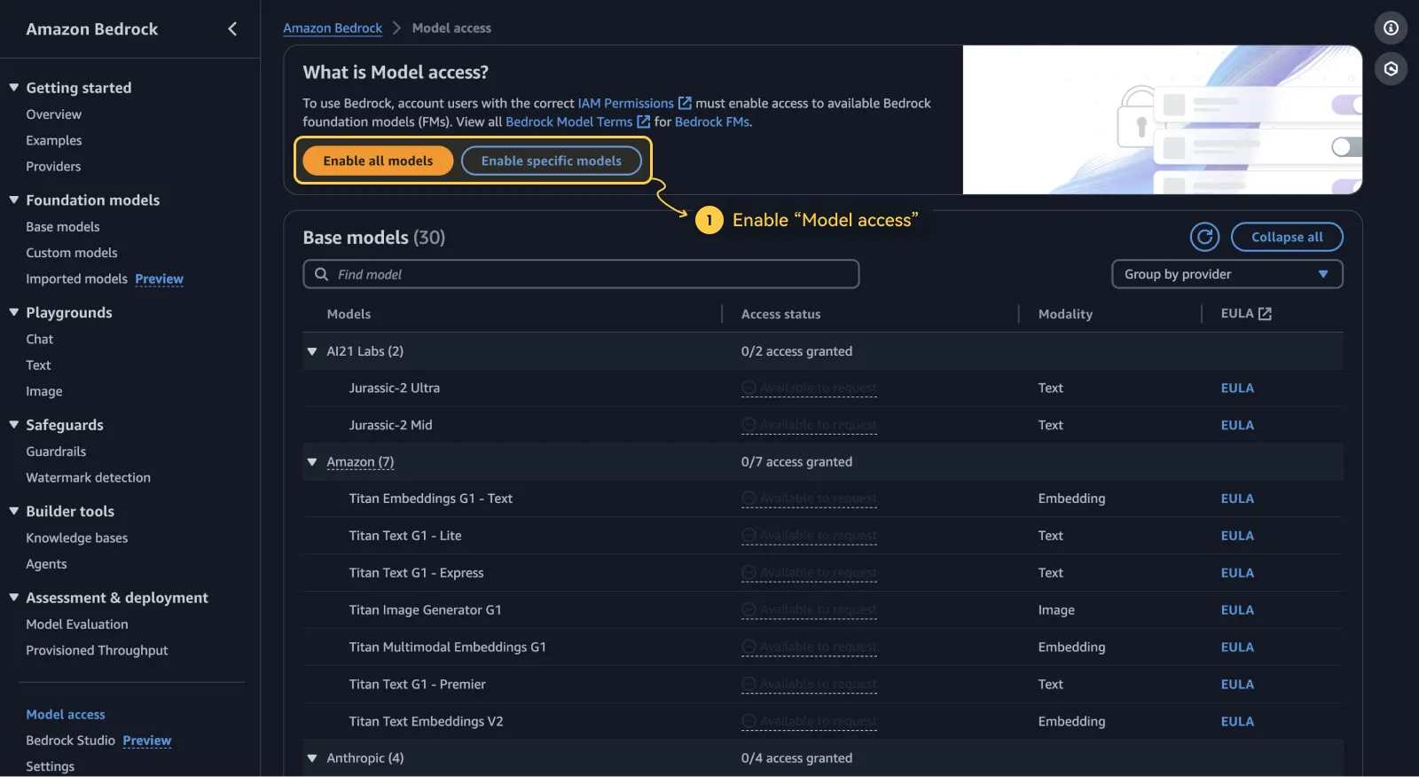
Task: Open EULA for Titan Text G1 - Premier
Action: [x=1237, y=685]
